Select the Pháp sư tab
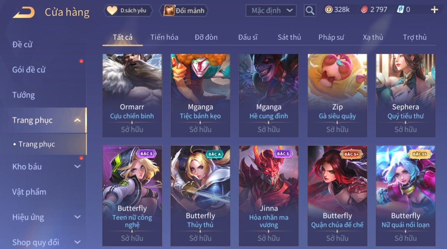Image resolution: width=447 pixels, height=249 pixels. [331, 37]
